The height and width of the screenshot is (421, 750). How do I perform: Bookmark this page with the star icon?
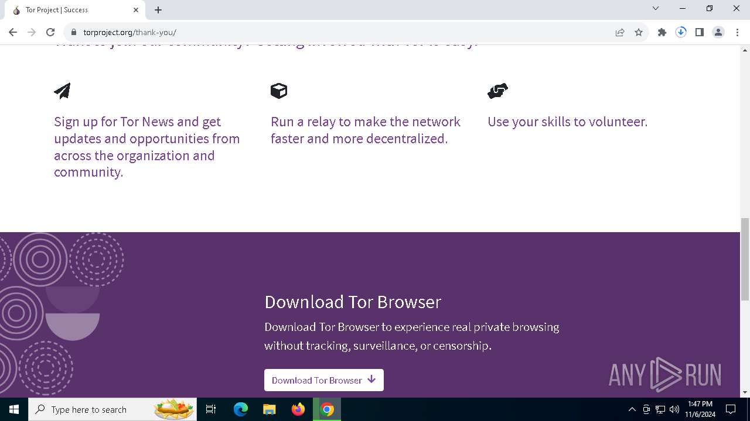tap(639, 32)
